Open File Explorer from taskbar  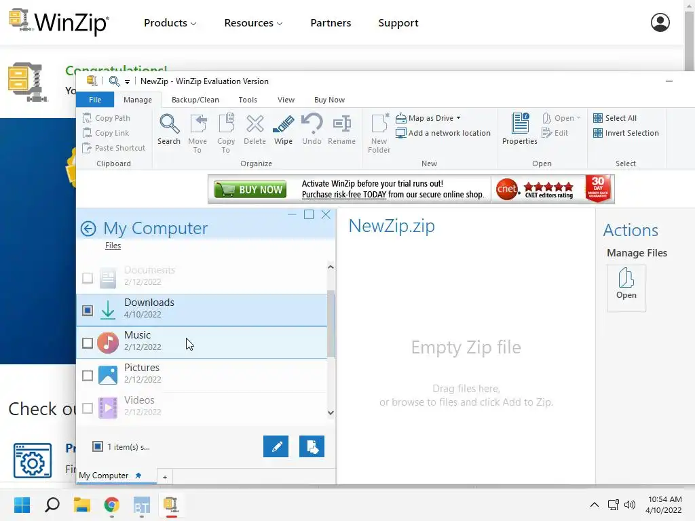click(82, 505)
